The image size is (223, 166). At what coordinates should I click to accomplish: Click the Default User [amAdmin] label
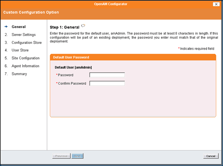click(x=73, y=67)
